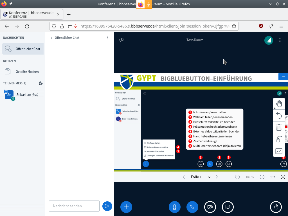The image size is (288, 216).
Task: Toggle webcam sharing on
Action: tap(210, 207)
